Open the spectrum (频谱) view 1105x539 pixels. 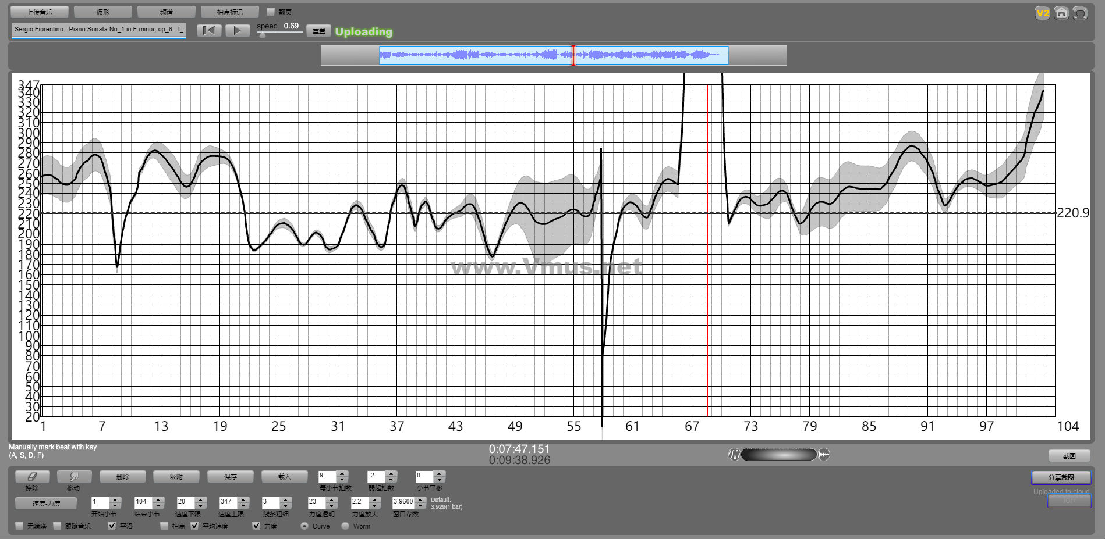pyautogui.click(x=167, y=12)
